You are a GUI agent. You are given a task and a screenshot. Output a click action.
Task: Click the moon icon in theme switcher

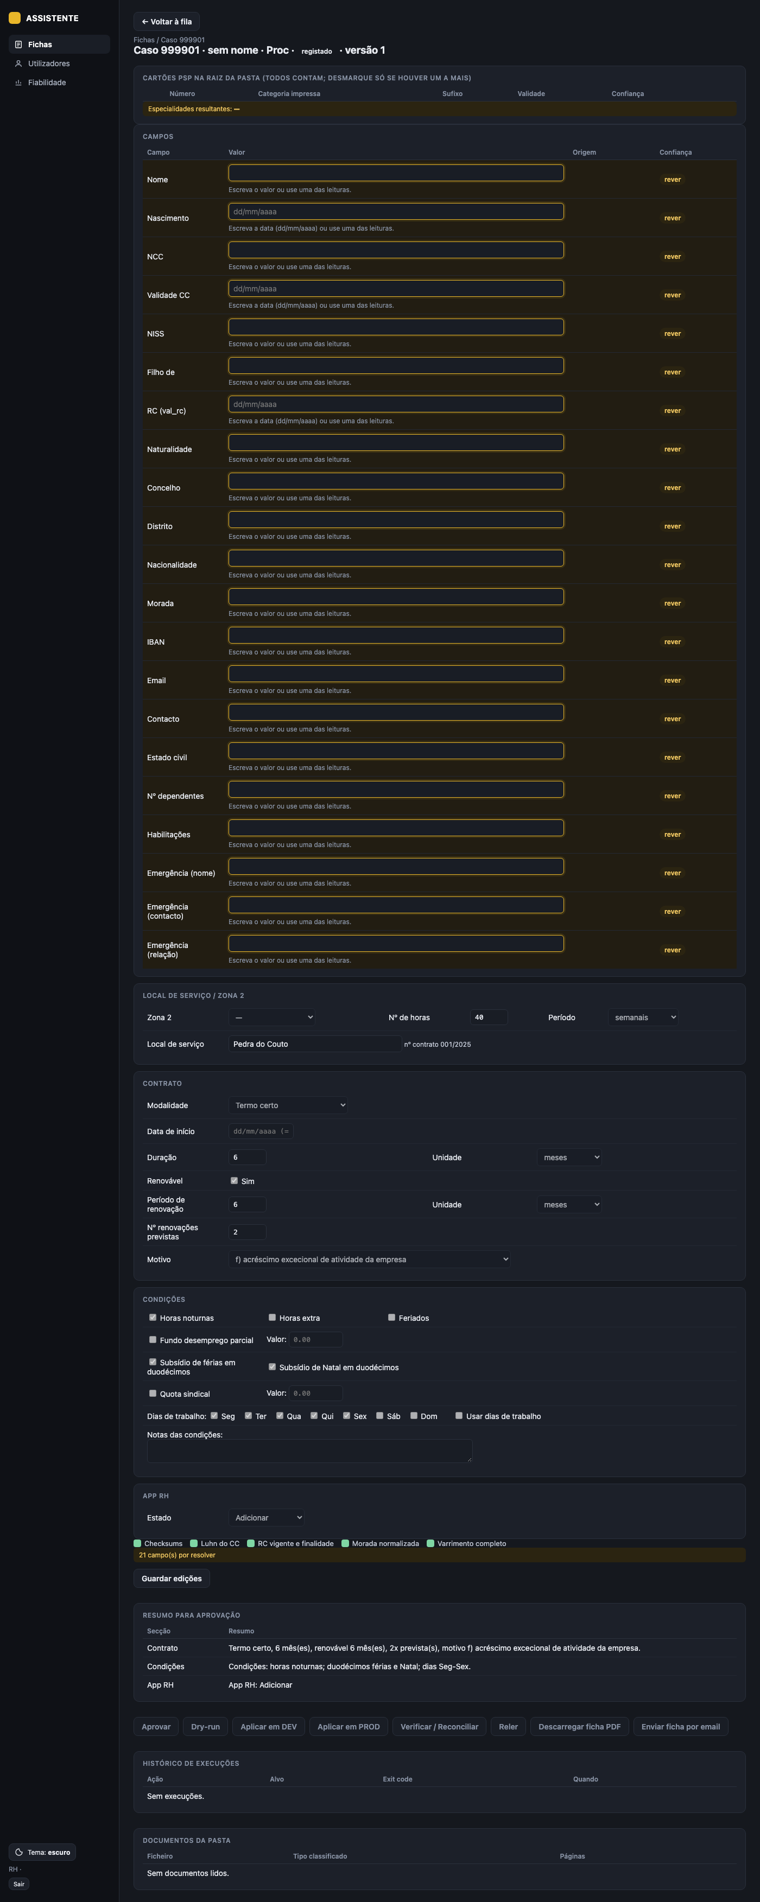[19, 1852]
